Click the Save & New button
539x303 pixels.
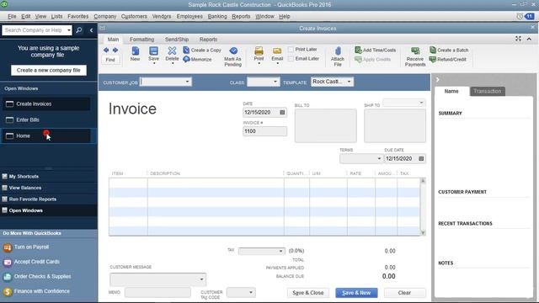click(356, 293)
